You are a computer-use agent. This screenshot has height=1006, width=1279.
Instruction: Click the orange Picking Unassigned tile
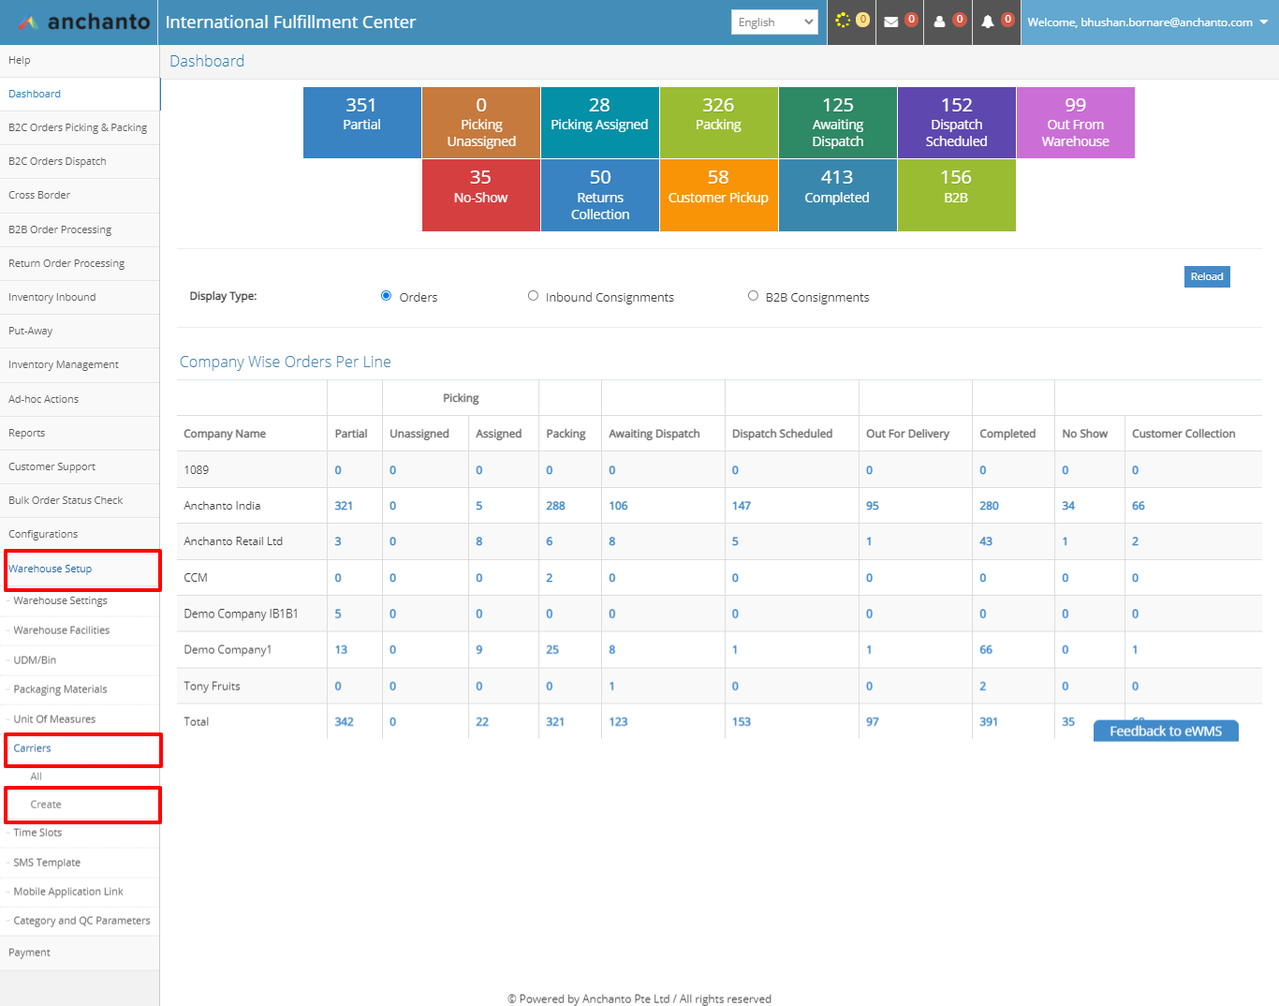pyautogui.click(x=480, y=123)
